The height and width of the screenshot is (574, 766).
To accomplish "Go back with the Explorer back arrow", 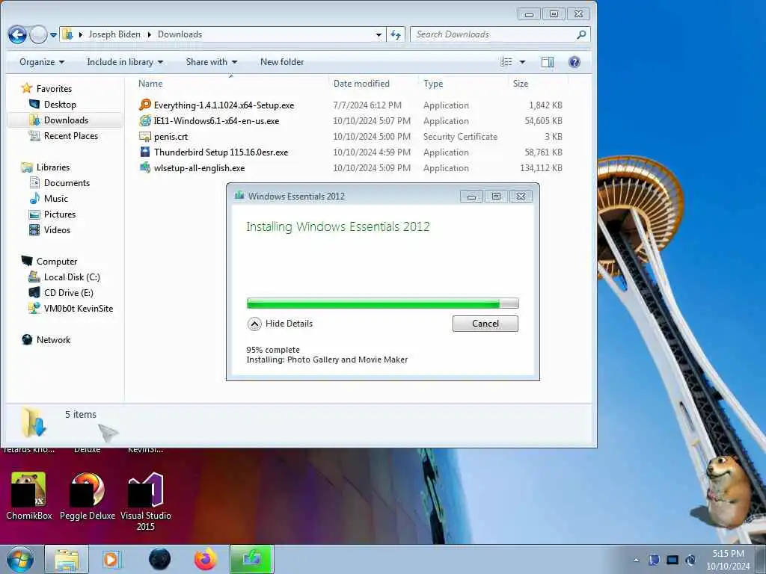I will tap(17, 34).
